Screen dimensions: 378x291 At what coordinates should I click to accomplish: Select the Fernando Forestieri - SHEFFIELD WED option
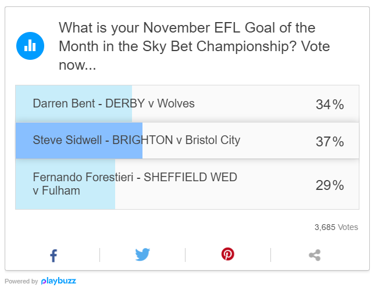[x=187, y=184]
